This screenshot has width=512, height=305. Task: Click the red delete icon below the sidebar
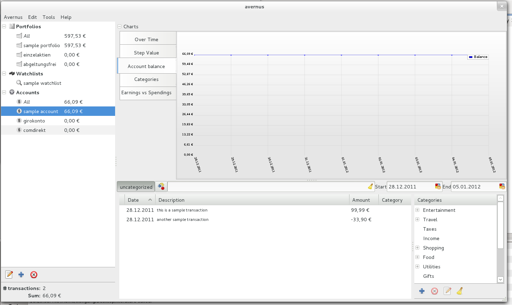click(x=34, y=275)
